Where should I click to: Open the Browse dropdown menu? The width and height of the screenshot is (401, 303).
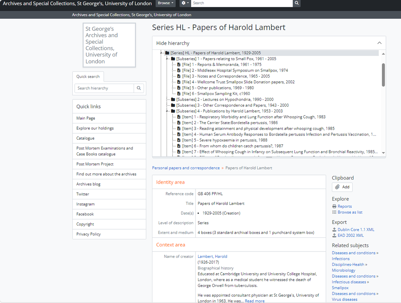[x=166, y=3]
